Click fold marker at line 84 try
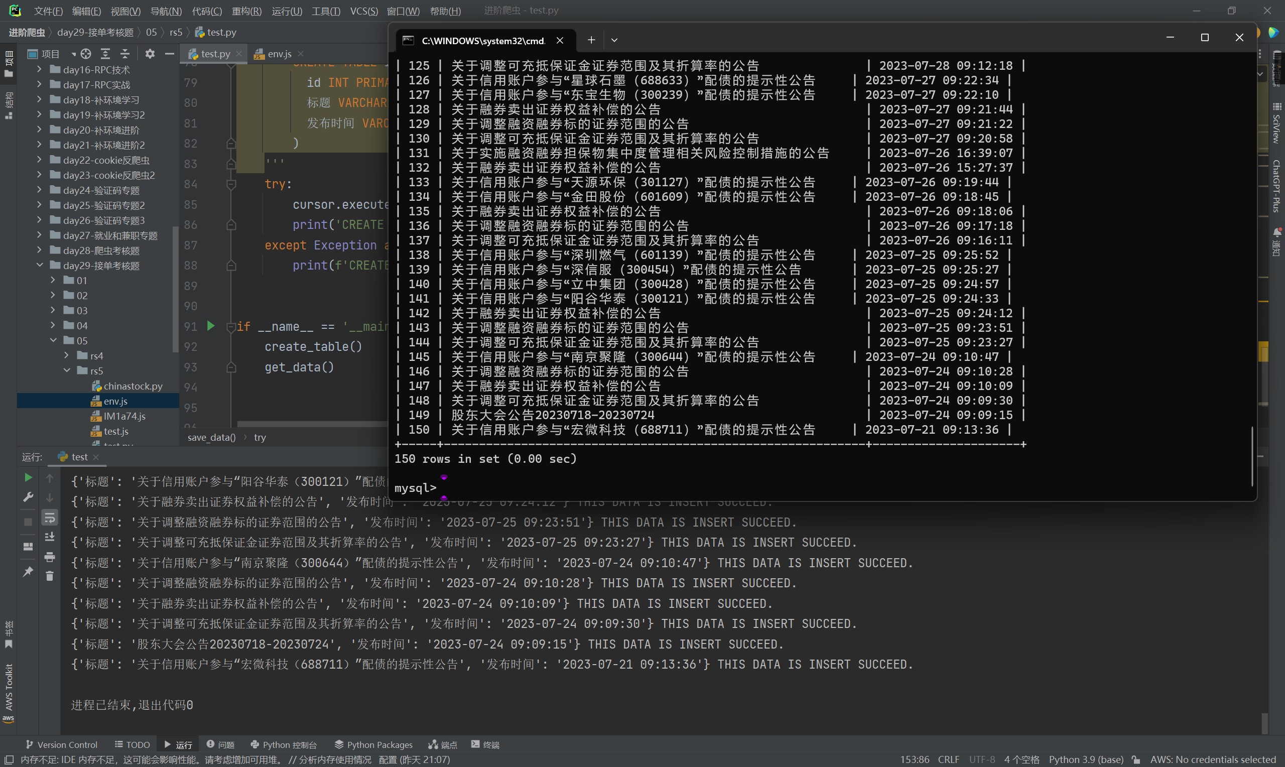This screenshot has width=1285, height=767. (x=231, y=184)
